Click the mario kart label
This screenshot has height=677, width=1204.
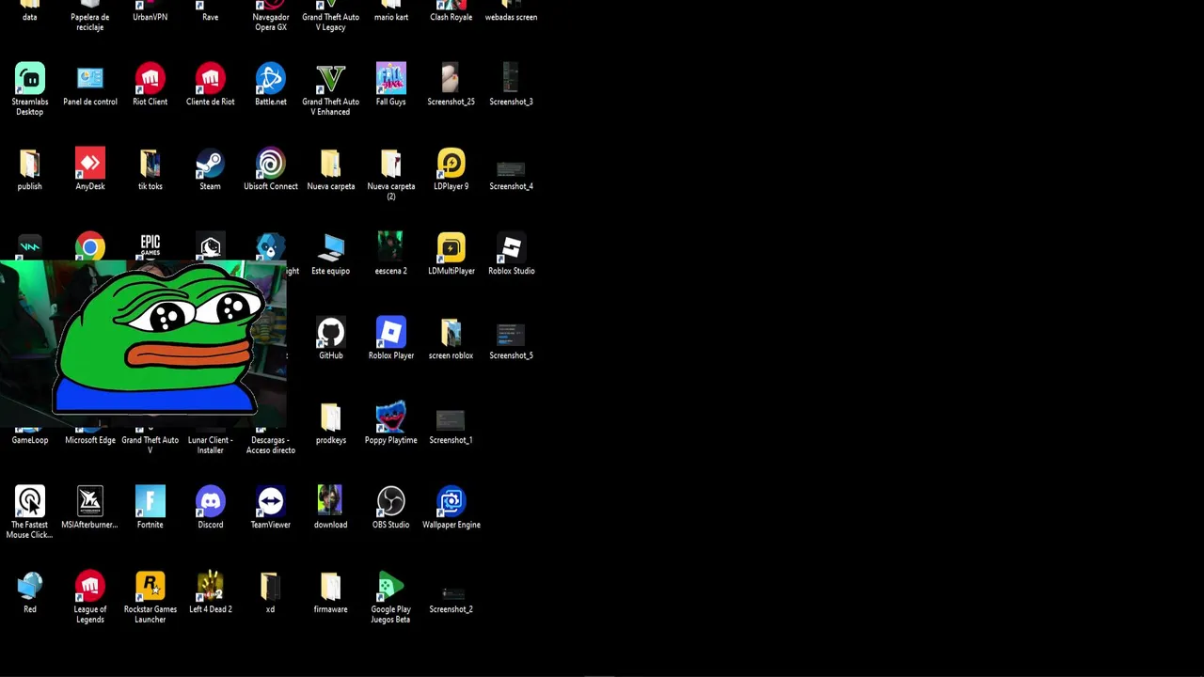click(390, 17)
